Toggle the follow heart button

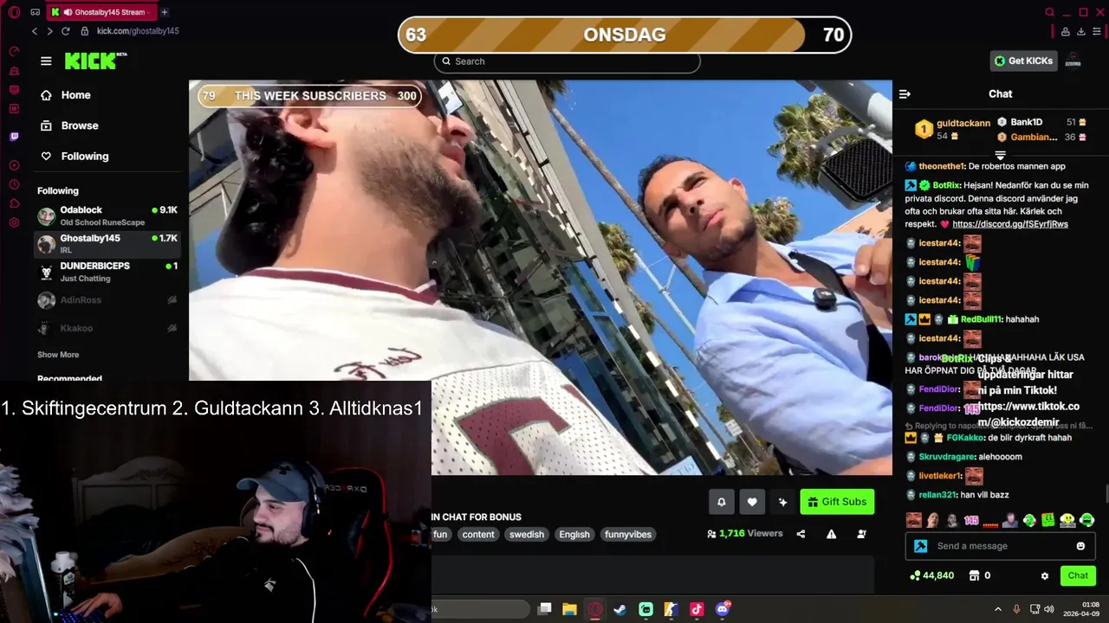coord(752,502)
